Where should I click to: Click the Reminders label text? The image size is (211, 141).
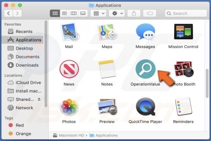point(183,122)
